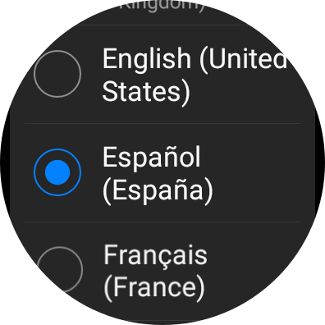Image resolution: width=325 pixels, height=325 pixels.
Task: Click the "(España)" text line
Action: coord(158,190)
